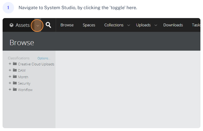This screenshot has height=131, width=203.
Task: Toggle the Assets studio switcher chevron
Action: pos(38,25)
